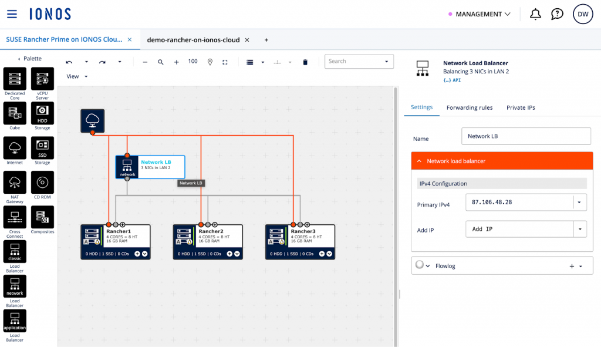Click the undo arrow in toolbar
601x347 pixels.
(69, 62)
